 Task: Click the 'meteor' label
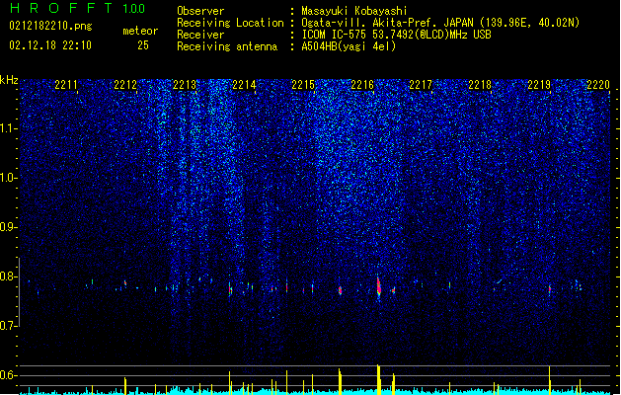pyautogui.click(x=140, y=31)
